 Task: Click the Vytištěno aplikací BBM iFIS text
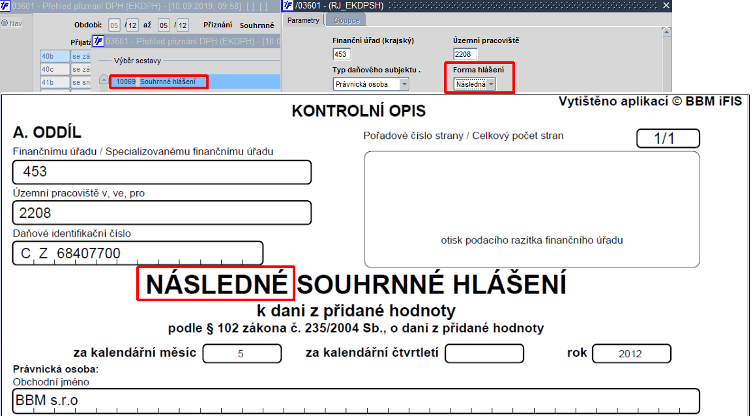tap(650, 101)
